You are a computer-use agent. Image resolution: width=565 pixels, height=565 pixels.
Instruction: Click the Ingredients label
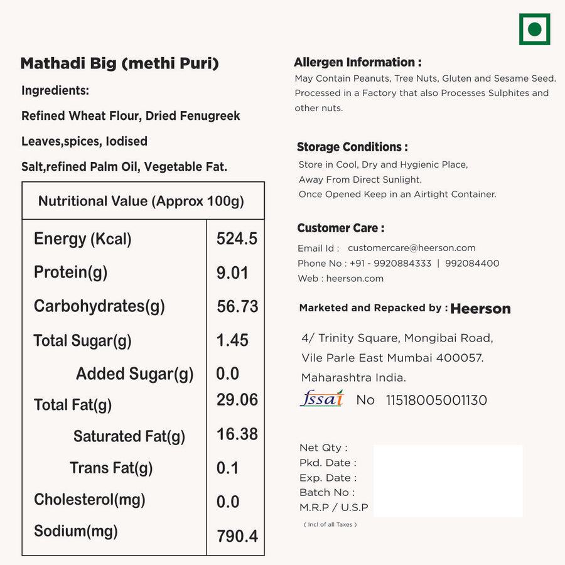click(x=55, y=90)
